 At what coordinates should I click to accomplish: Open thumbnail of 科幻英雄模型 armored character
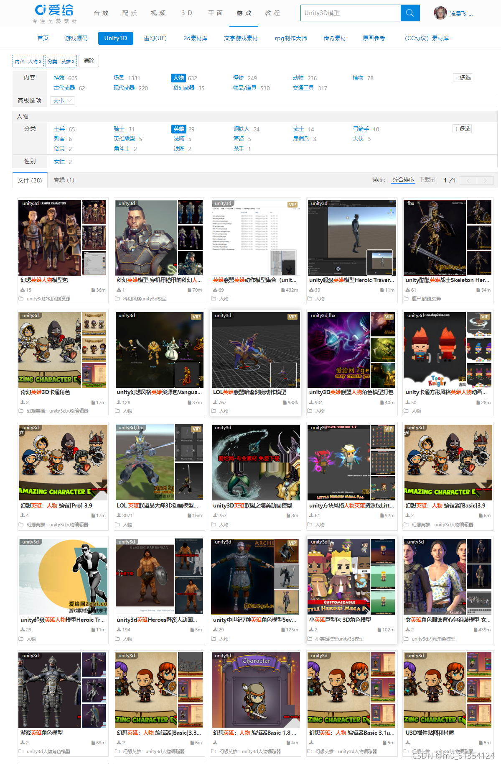click(146, 237)
